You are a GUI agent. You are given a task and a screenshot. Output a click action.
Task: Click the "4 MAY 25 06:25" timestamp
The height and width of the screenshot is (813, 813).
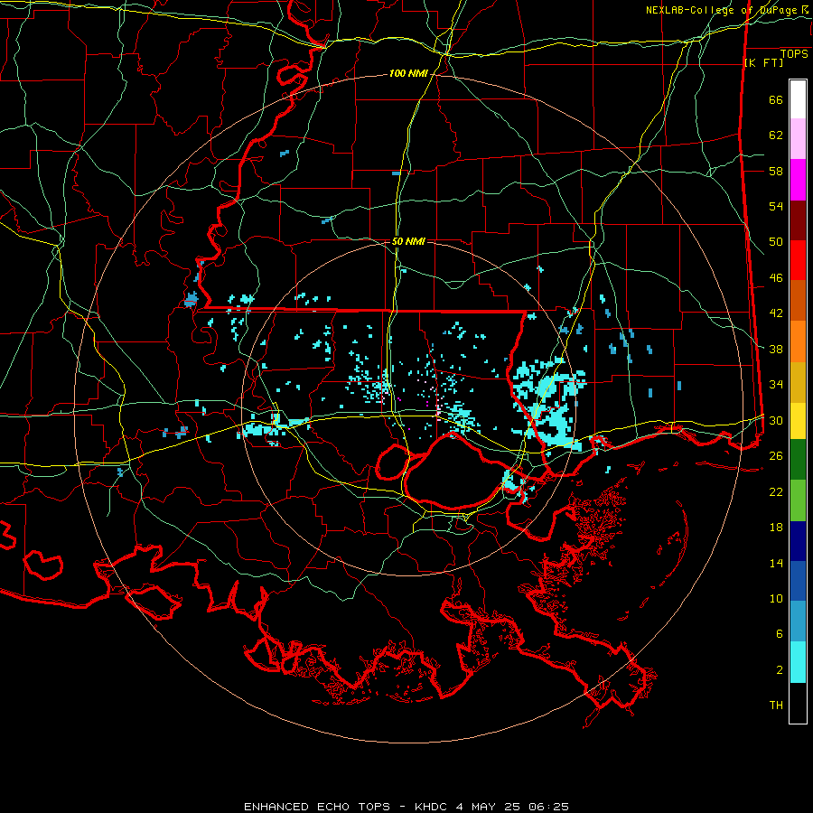pos(512,807)
